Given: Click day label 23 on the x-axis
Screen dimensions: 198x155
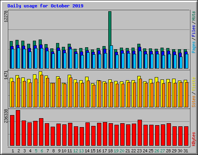Looking at the screenshot, I should pos(139,151).
